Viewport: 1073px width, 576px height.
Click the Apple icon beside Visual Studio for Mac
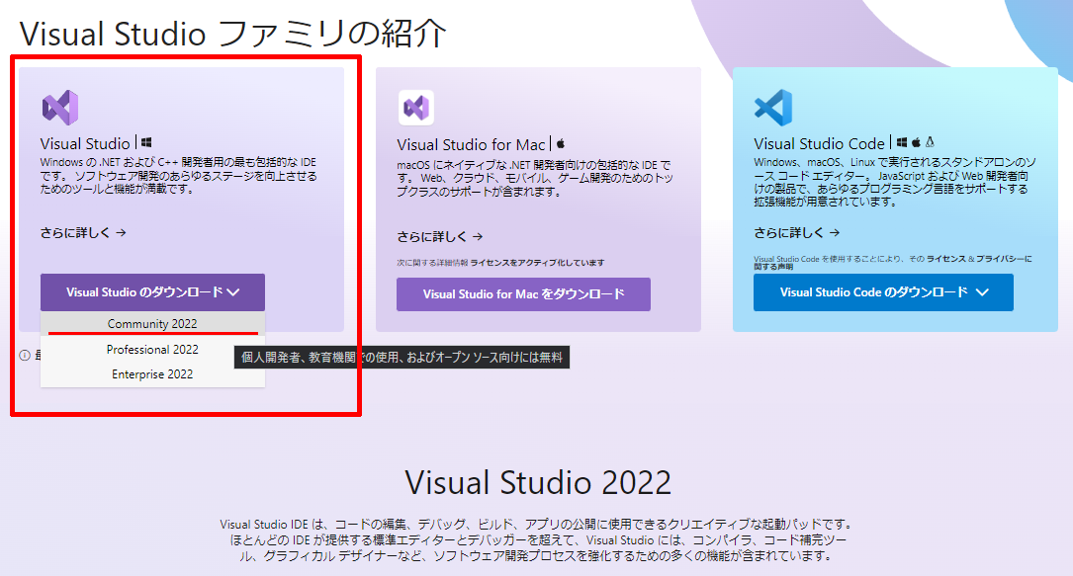(x=561, y=143)
